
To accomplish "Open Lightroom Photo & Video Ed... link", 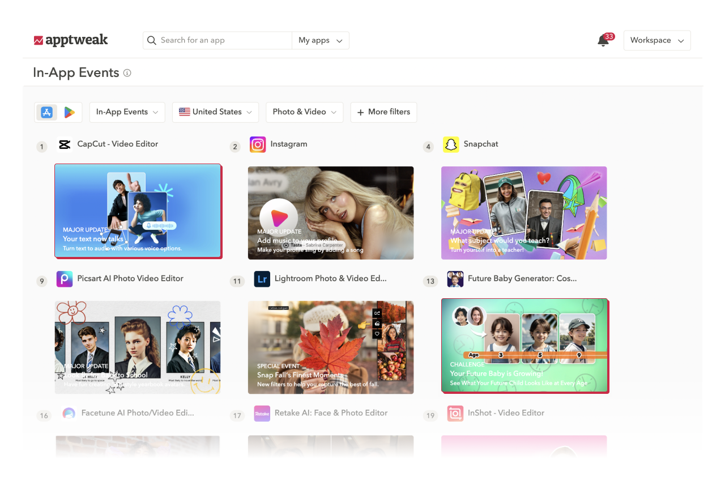I will (331, 279).
